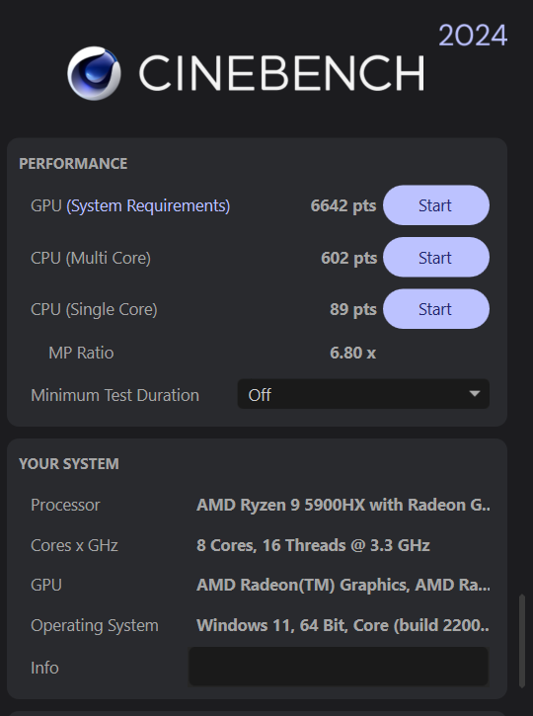The height and width of the screenshot is (716, 533).
Task: Select the 89 pts Single Core score
Action: click(x=352, y=309)
